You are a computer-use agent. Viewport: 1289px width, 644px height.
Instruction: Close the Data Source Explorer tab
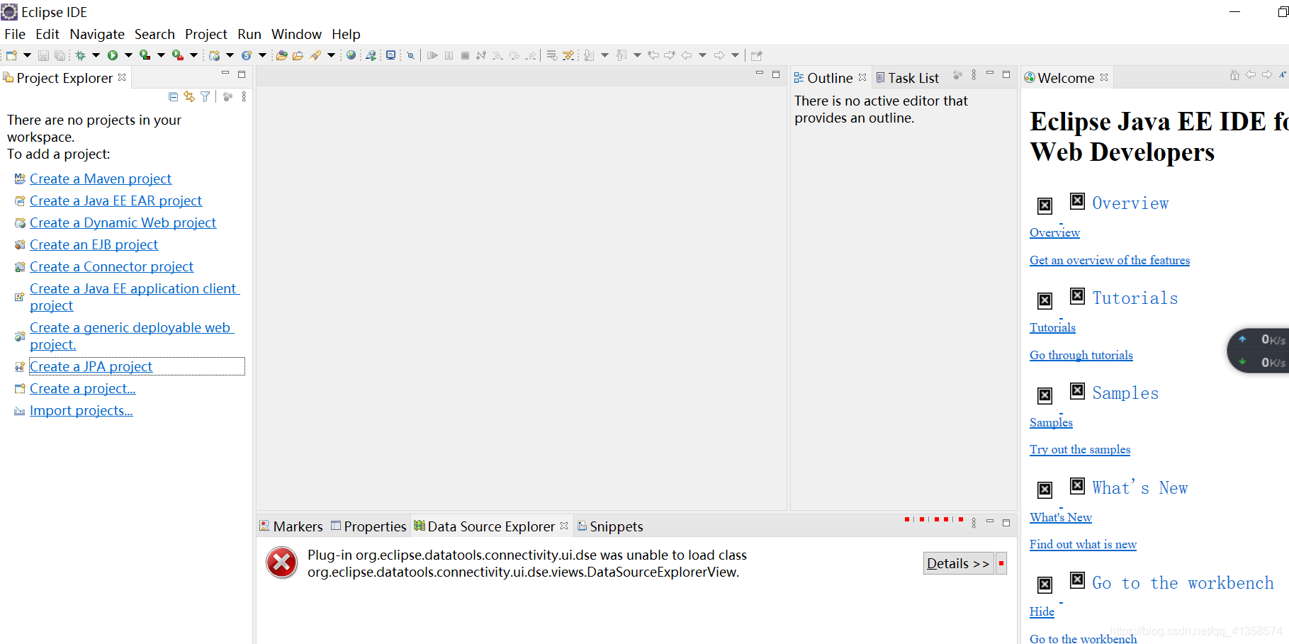564,526
